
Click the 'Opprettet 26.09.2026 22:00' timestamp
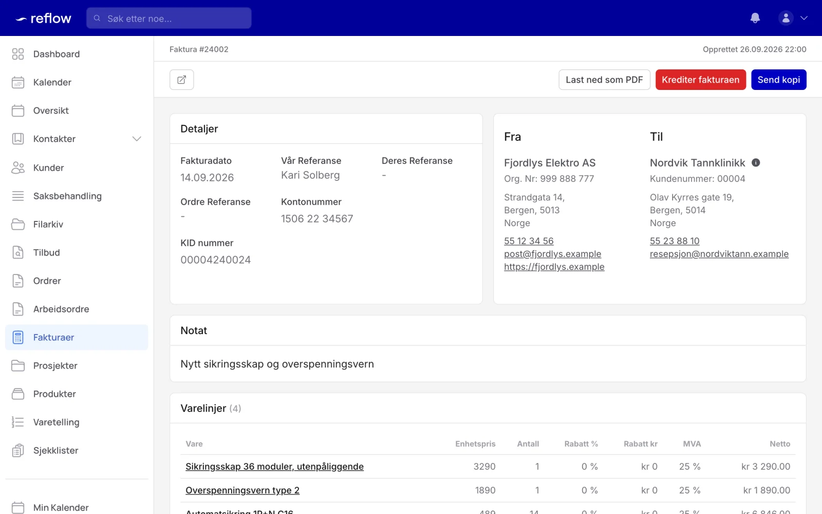[755, 49]
